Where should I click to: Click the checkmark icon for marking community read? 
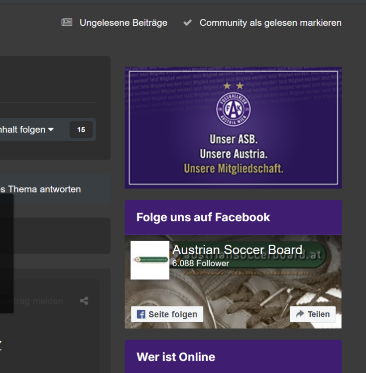(x=188, y=22)
